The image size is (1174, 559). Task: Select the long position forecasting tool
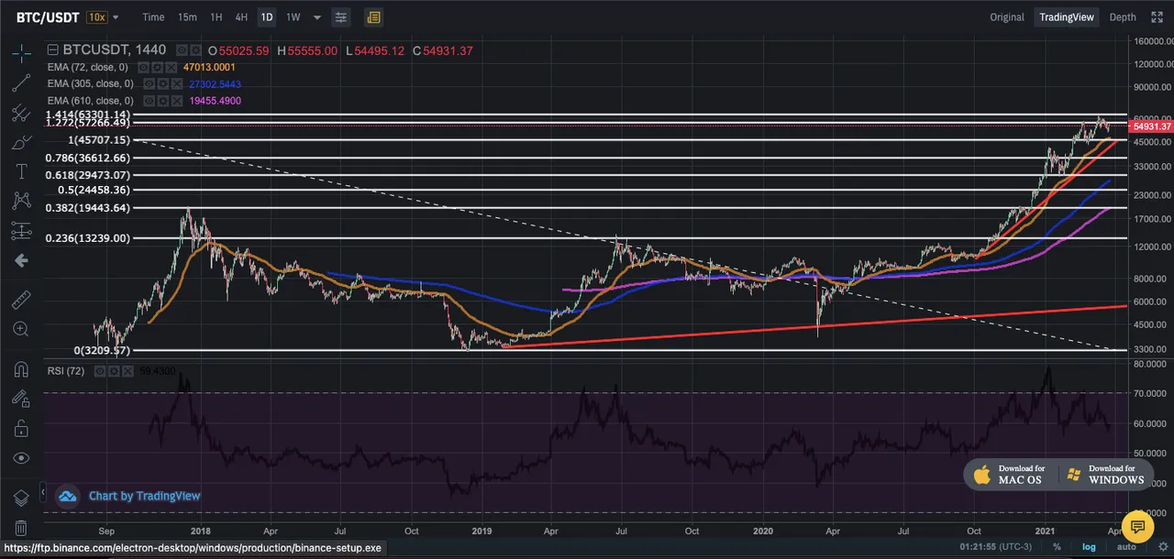pos(21,231)
